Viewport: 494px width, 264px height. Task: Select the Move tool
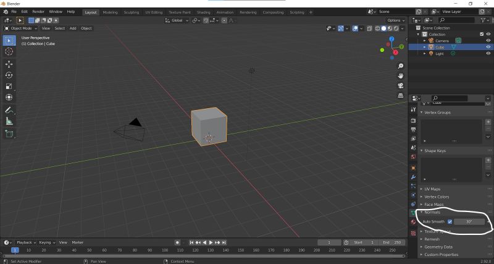pyautogui.click(x=9, y=64)
